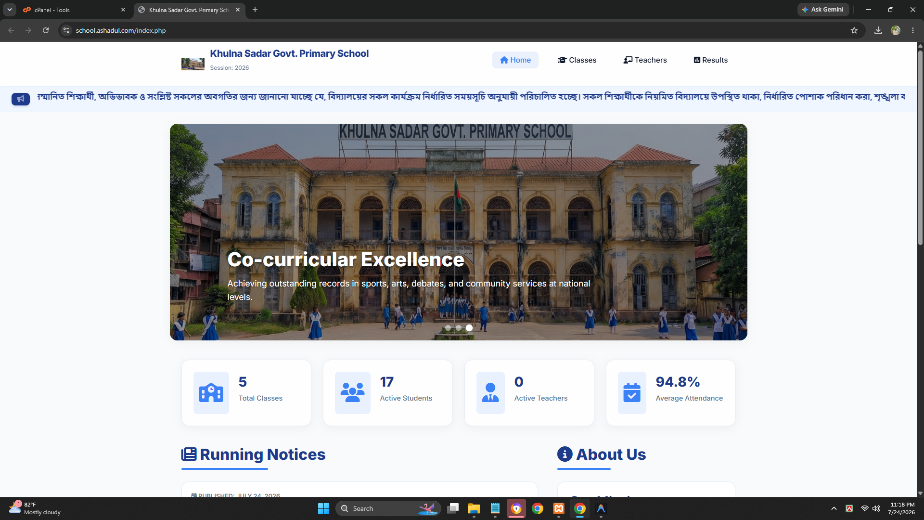Click the About Us heading
This screenshot has height=520, width=924.
point(611,454)
